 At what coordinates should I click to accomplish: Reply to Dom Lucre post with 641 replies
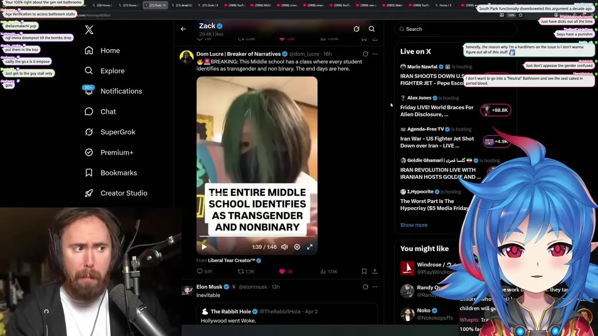pyautogui.click(x=205, y=271)
